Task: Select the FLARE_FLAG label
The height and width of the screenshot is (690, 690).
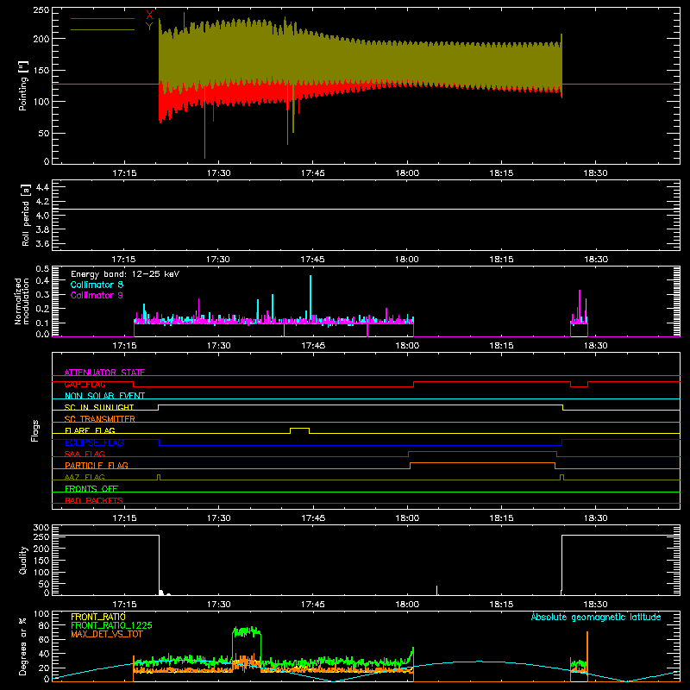Action: [90, 430]
